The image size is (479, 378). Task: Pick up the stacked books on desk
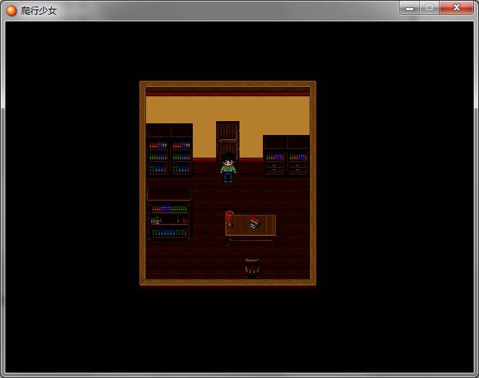click(255, 222)
